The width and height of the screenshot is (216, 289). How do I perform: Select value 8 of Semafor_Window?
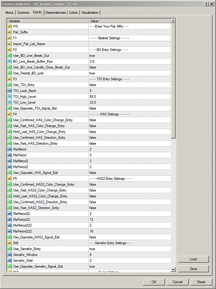[x=91, y=255]
